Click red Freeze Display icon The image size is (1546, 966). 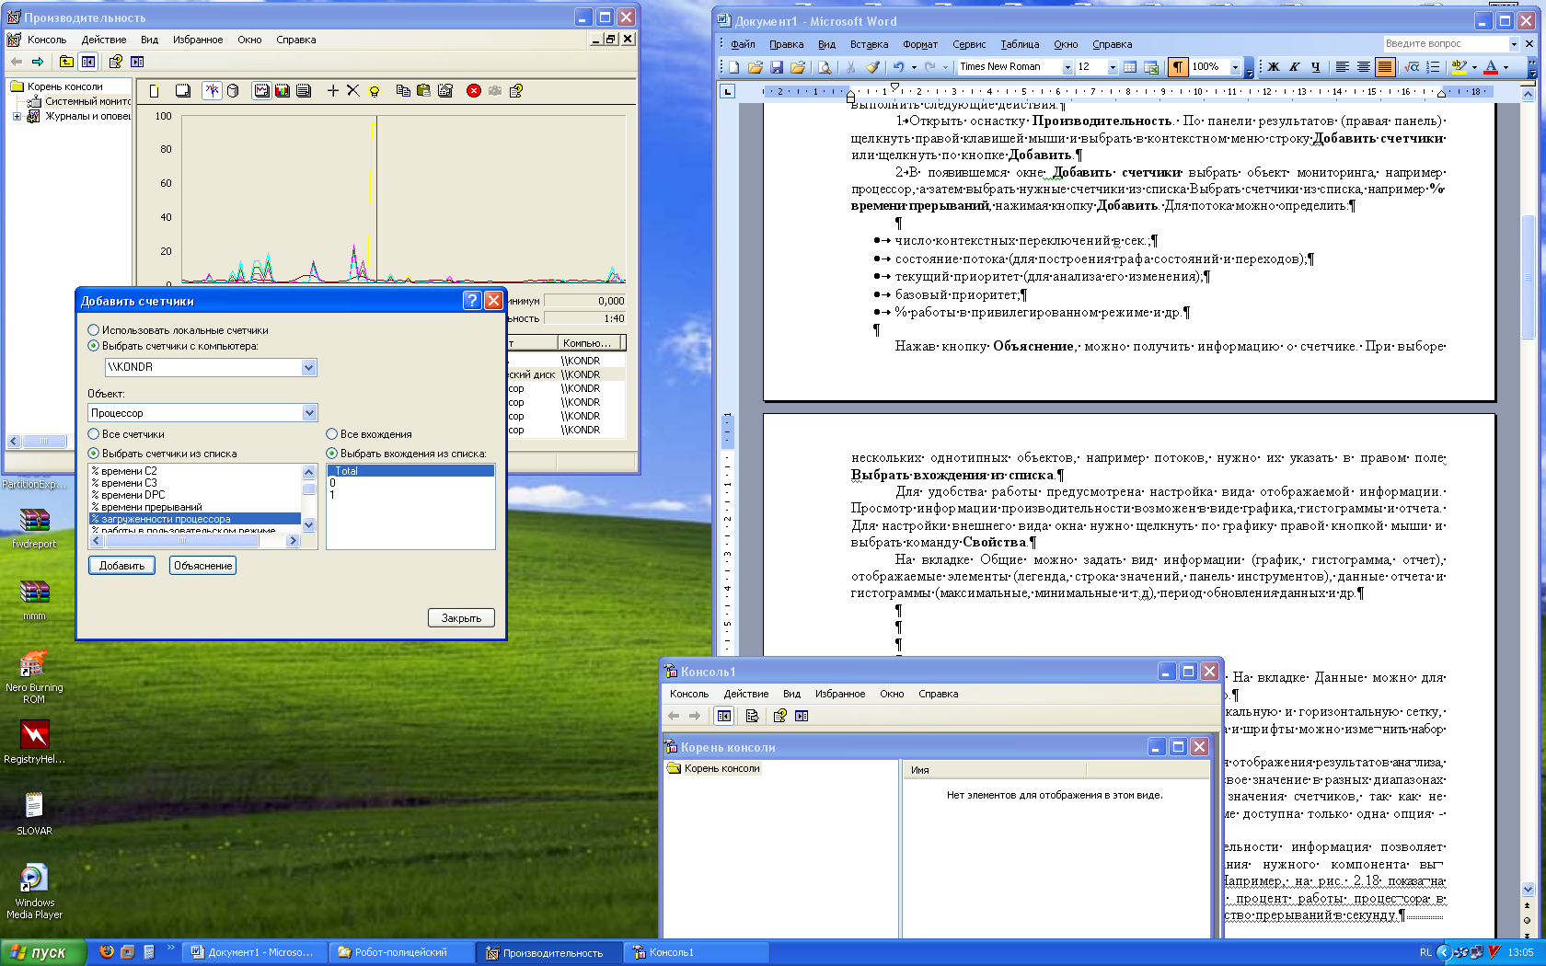[474, 90]
